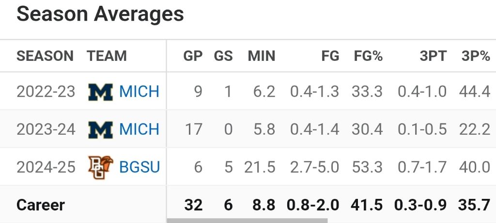Click the Michigan logo in 2023-24 row
Image resolution: width=496 pixels, height=223 pixels.
pyautogui.click(x=100, y=129)
